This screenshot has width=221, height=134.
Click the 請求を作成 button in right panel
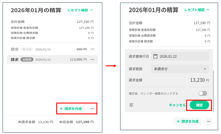point(188,121)
